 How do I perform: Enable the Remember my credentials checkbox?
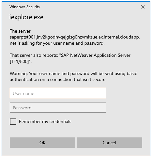13,122
